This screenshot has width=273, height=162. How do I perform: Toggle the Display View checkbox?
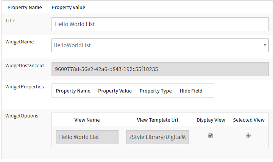point(211,136)
